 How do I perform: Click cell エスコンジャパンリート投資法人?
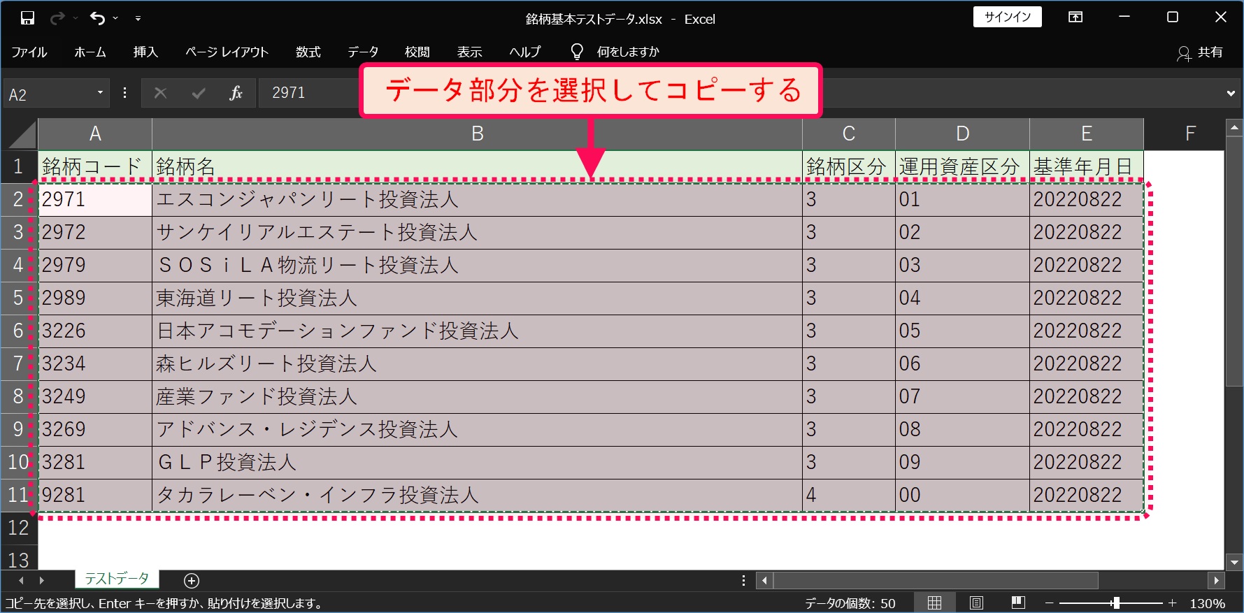tap(477, 200)
